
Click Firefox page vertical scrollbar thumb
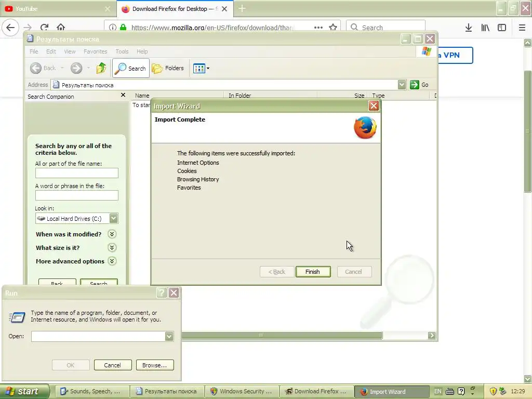click(x=528, y=131)
